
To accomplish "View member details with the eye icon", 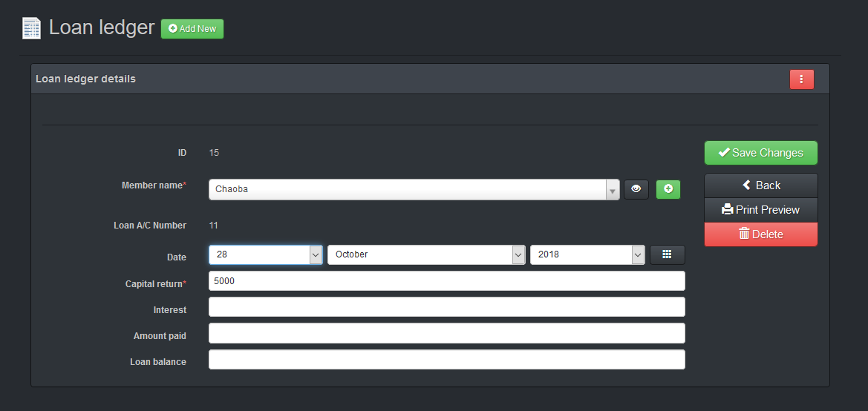I will click(636, 189).
